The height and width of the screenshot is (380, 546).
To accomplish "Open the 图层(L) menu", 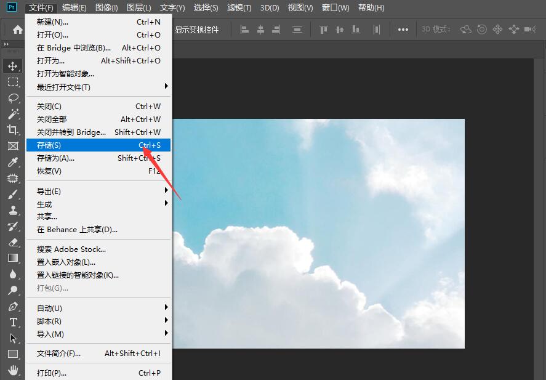I will pyautogui.click(x=139, y=7).
